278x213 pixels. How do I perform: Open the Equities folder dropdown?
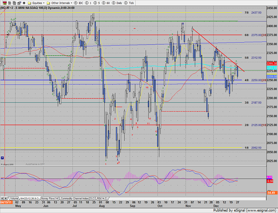click(36, 3)
